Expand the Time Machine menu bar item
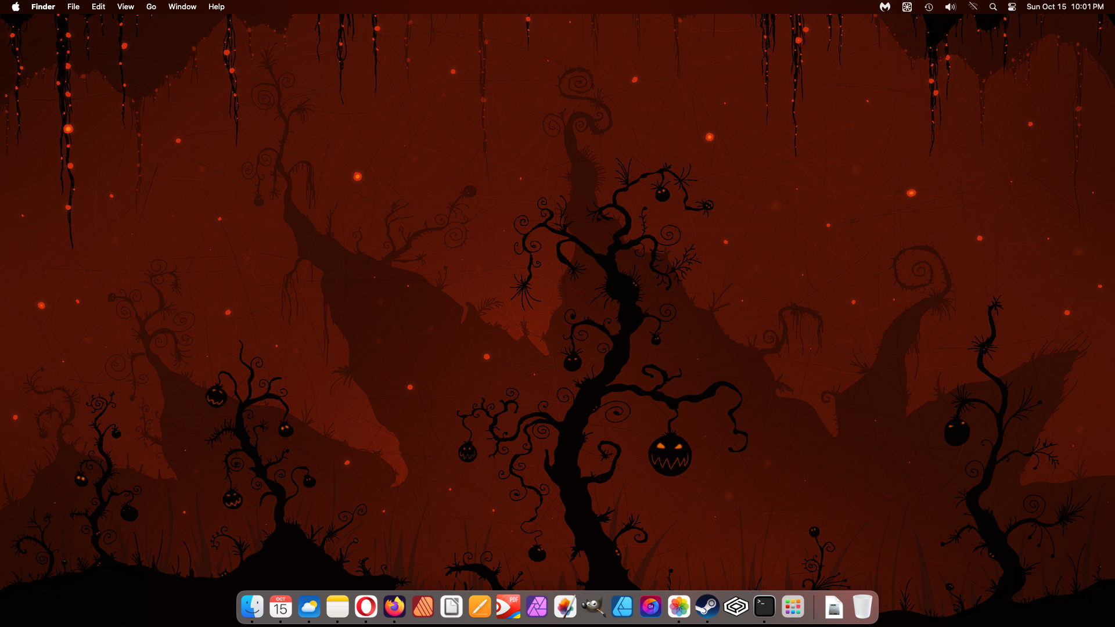This screenshot has width=1115, height=627. tap(929, 7)
